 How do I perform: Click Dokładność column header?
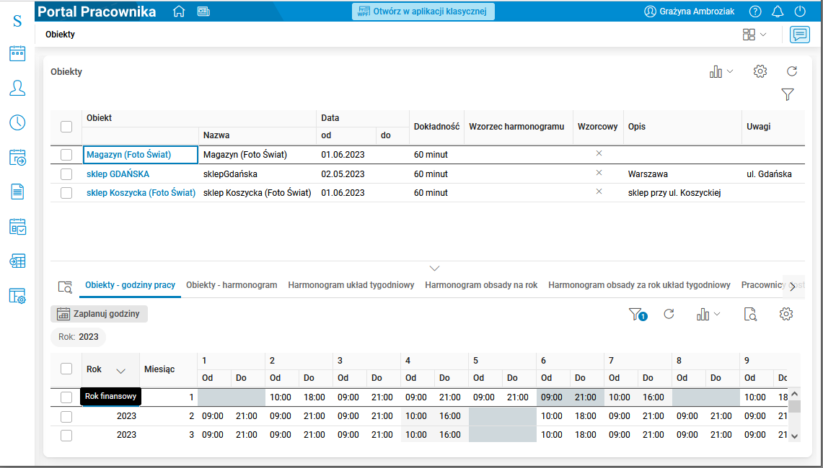coord(436,126)
